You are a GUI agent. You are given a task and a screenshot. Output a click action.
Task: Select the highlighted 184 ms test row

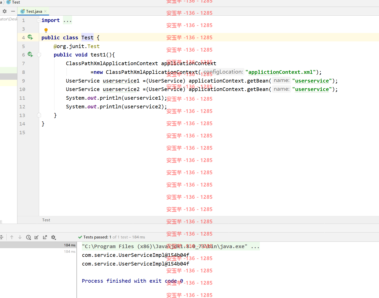pos(38,245)
